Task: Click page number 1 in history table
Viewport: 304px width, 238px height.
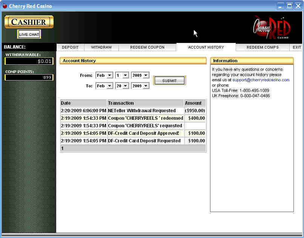Action: click(x=62, y=148)
